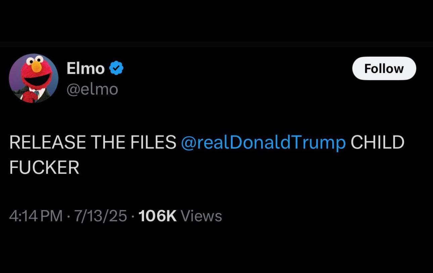
Task: Click the last word of the post
Action: pos(44,167)
